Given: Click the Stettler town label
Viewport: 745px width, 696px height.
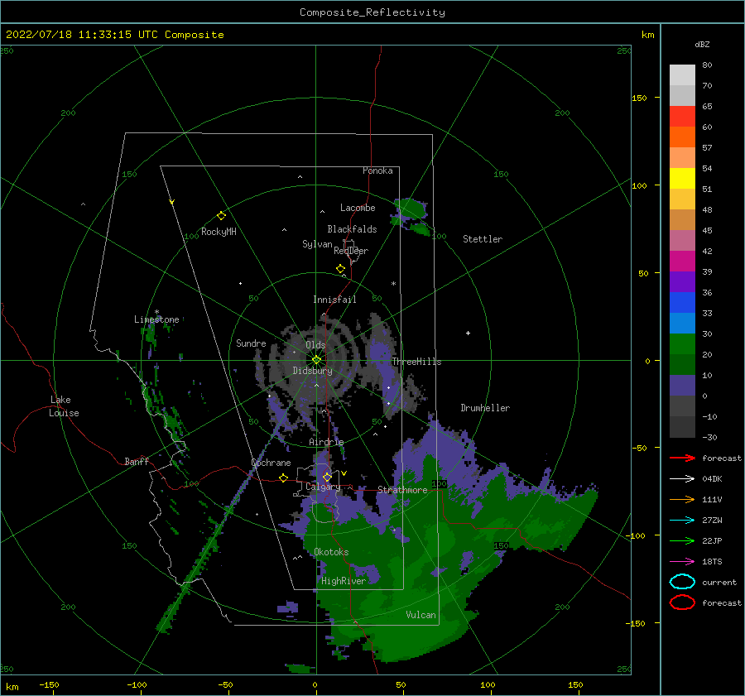Looking at the screenshot, I should click(x=483, y=239).
